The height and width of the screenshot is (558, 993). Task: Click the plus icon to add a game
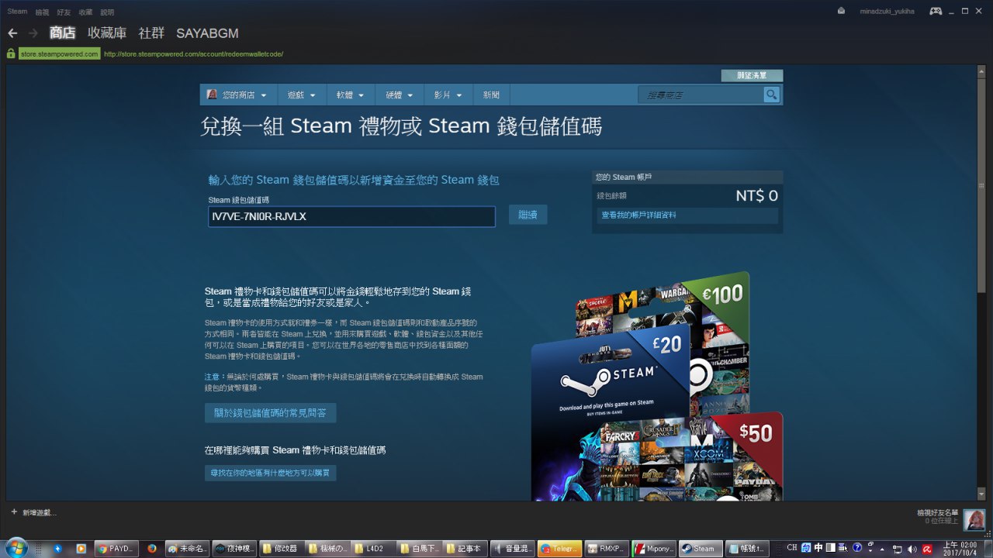tap(14, 512)
